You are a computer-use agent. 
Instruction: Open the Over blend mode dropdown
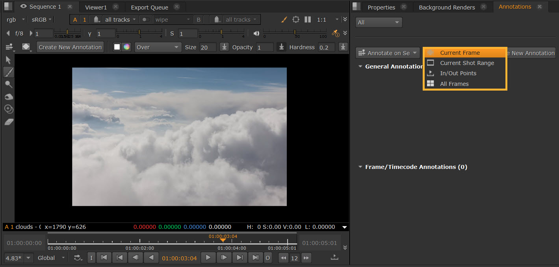158,47
